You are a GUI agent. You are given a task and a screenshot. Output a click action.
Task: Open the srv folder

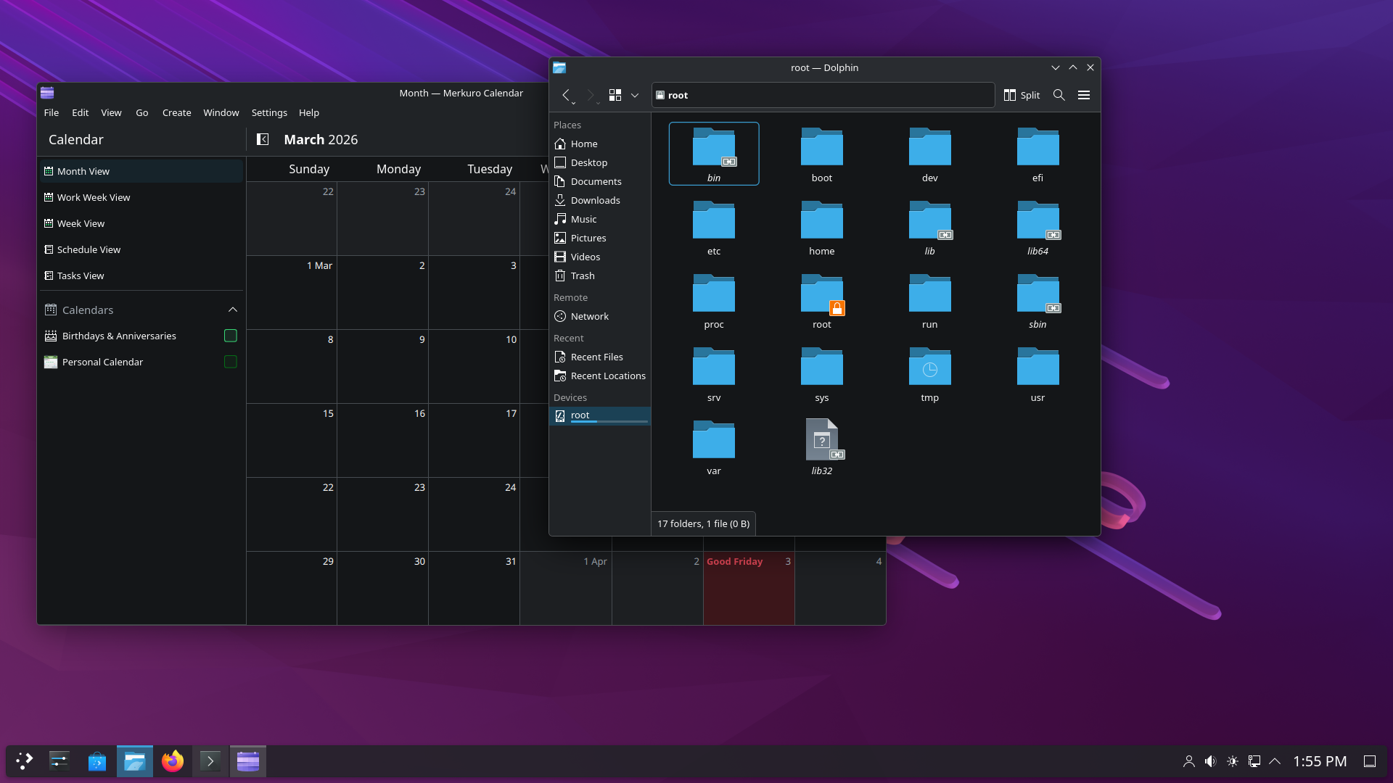tap(714, 373)
